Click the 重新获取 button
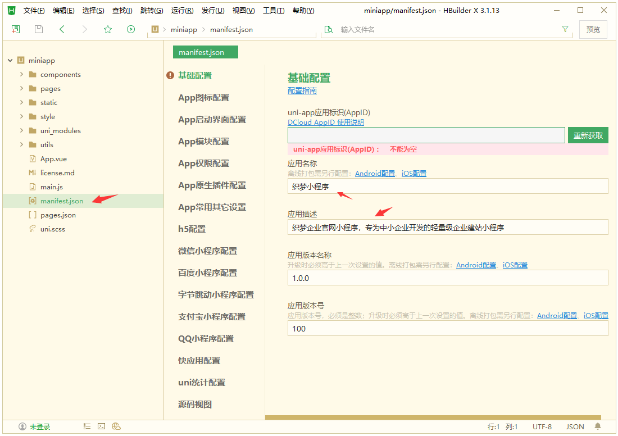 tap(588, 135)
